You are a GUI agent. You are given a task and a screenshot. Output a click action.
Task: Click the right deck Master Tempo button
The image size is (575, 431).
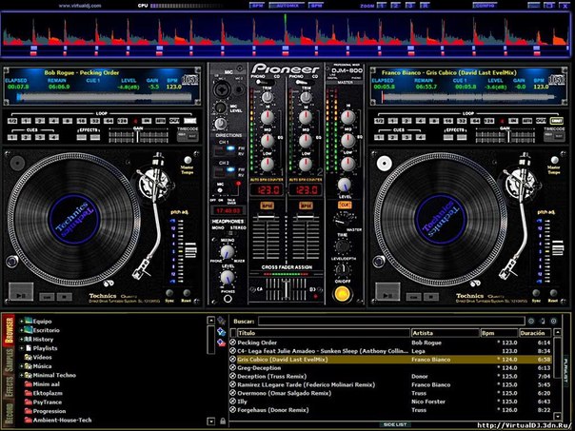coord(554,160)
